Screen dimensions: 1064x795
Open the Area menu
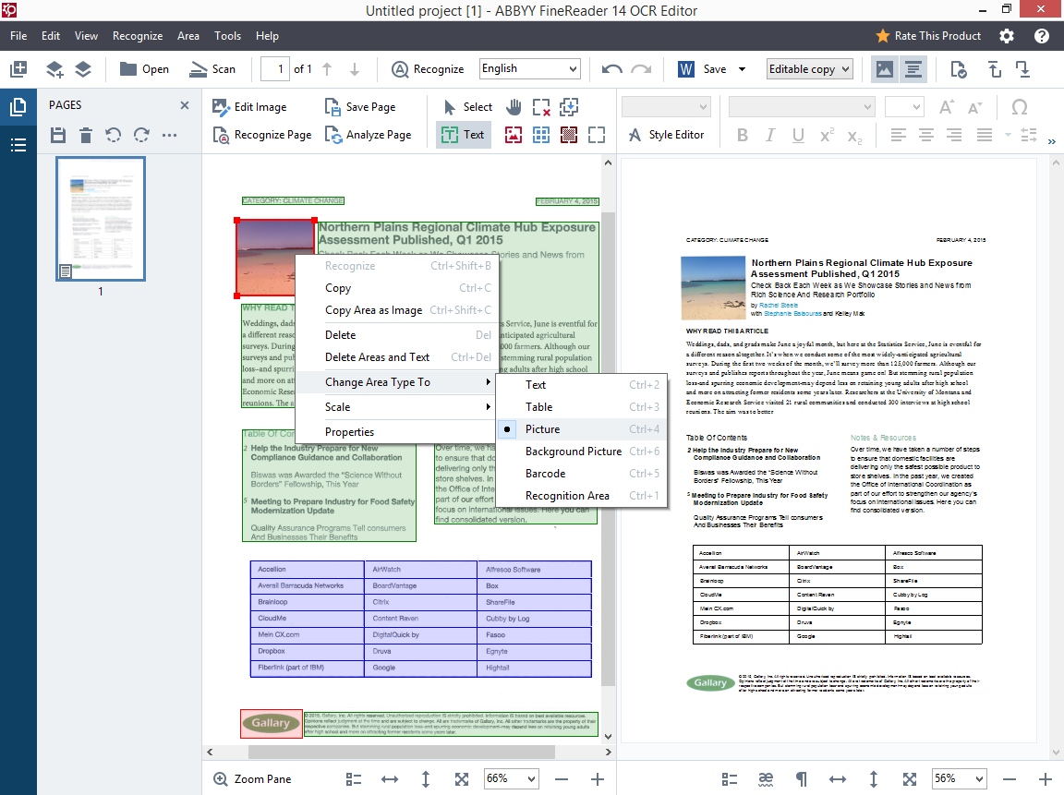point(188,36)
